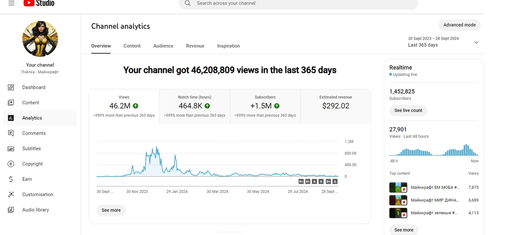The width and height of the screenshot is (507, 235).
Task: Switch to the Revenue tab
Action: pyautogui.click(x=195, y=46)
